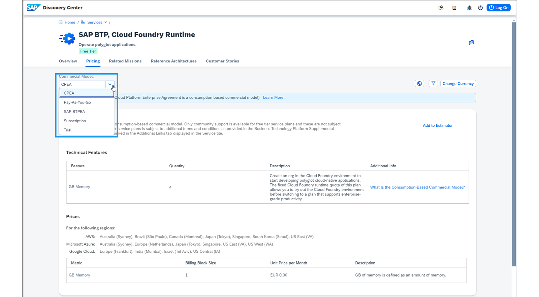Switch to the Customer Stories tab

tap(222, 61)
